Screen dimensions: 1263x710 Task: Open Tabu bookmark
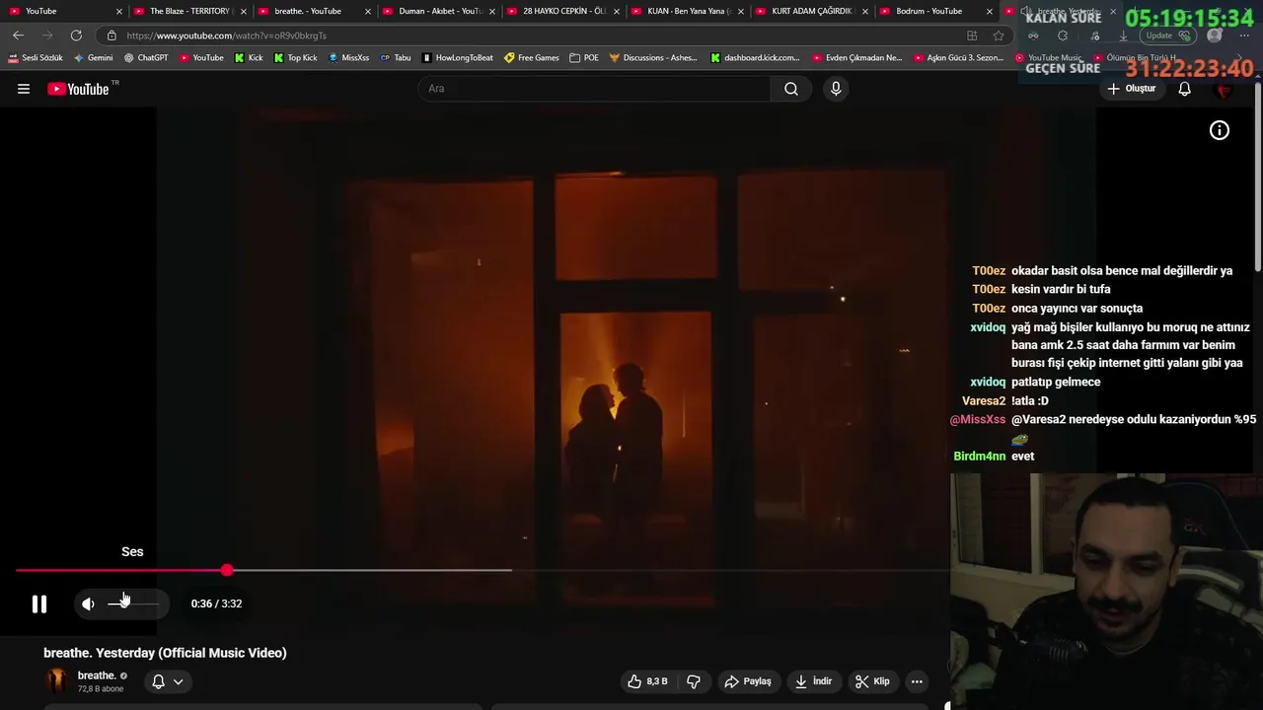[x=396, y=57]
